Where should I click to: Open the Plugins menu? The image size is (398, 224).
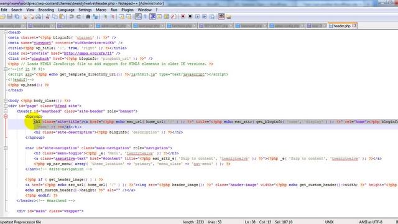[127, 10]
